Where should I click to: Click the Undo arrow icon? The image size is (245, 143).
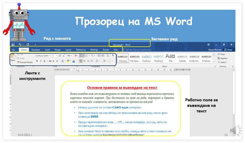pyautogui.click(x=20, y=44)
